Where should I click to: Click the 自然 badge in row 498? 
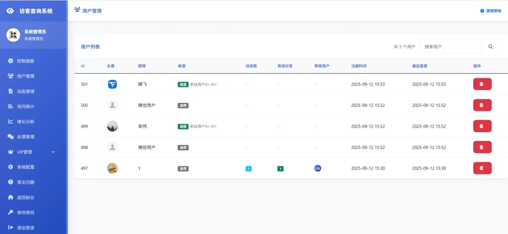[183, 147]
